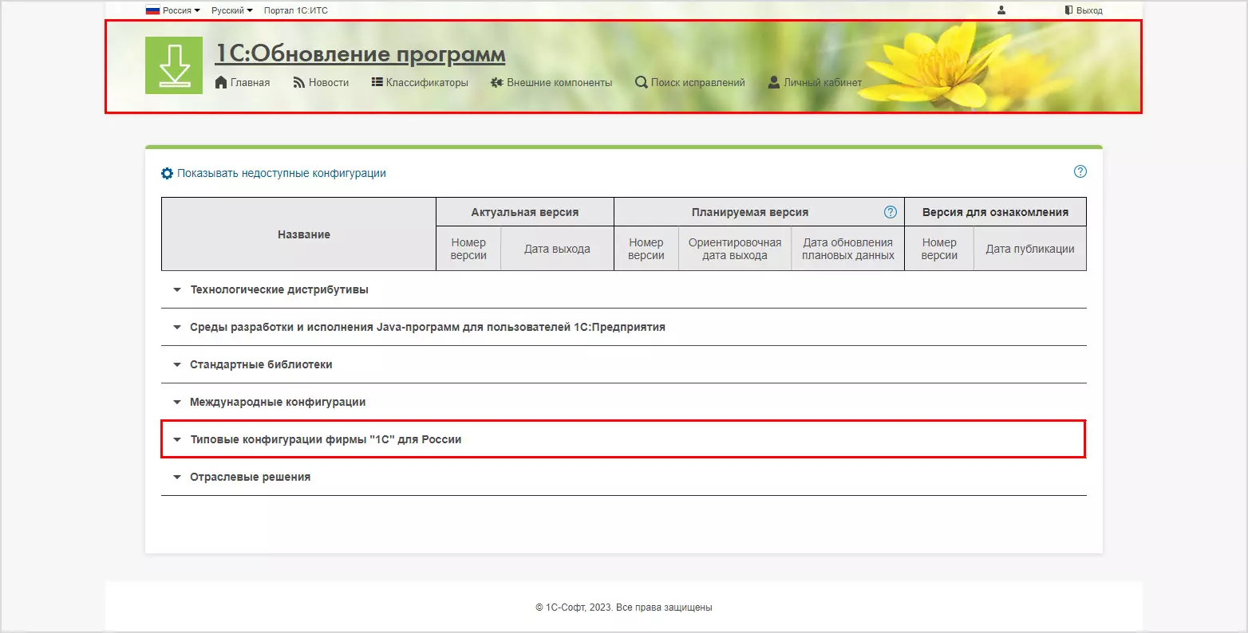Click Номер версии under Планируемая версия
1248x633 pixels.
point(646,249)
